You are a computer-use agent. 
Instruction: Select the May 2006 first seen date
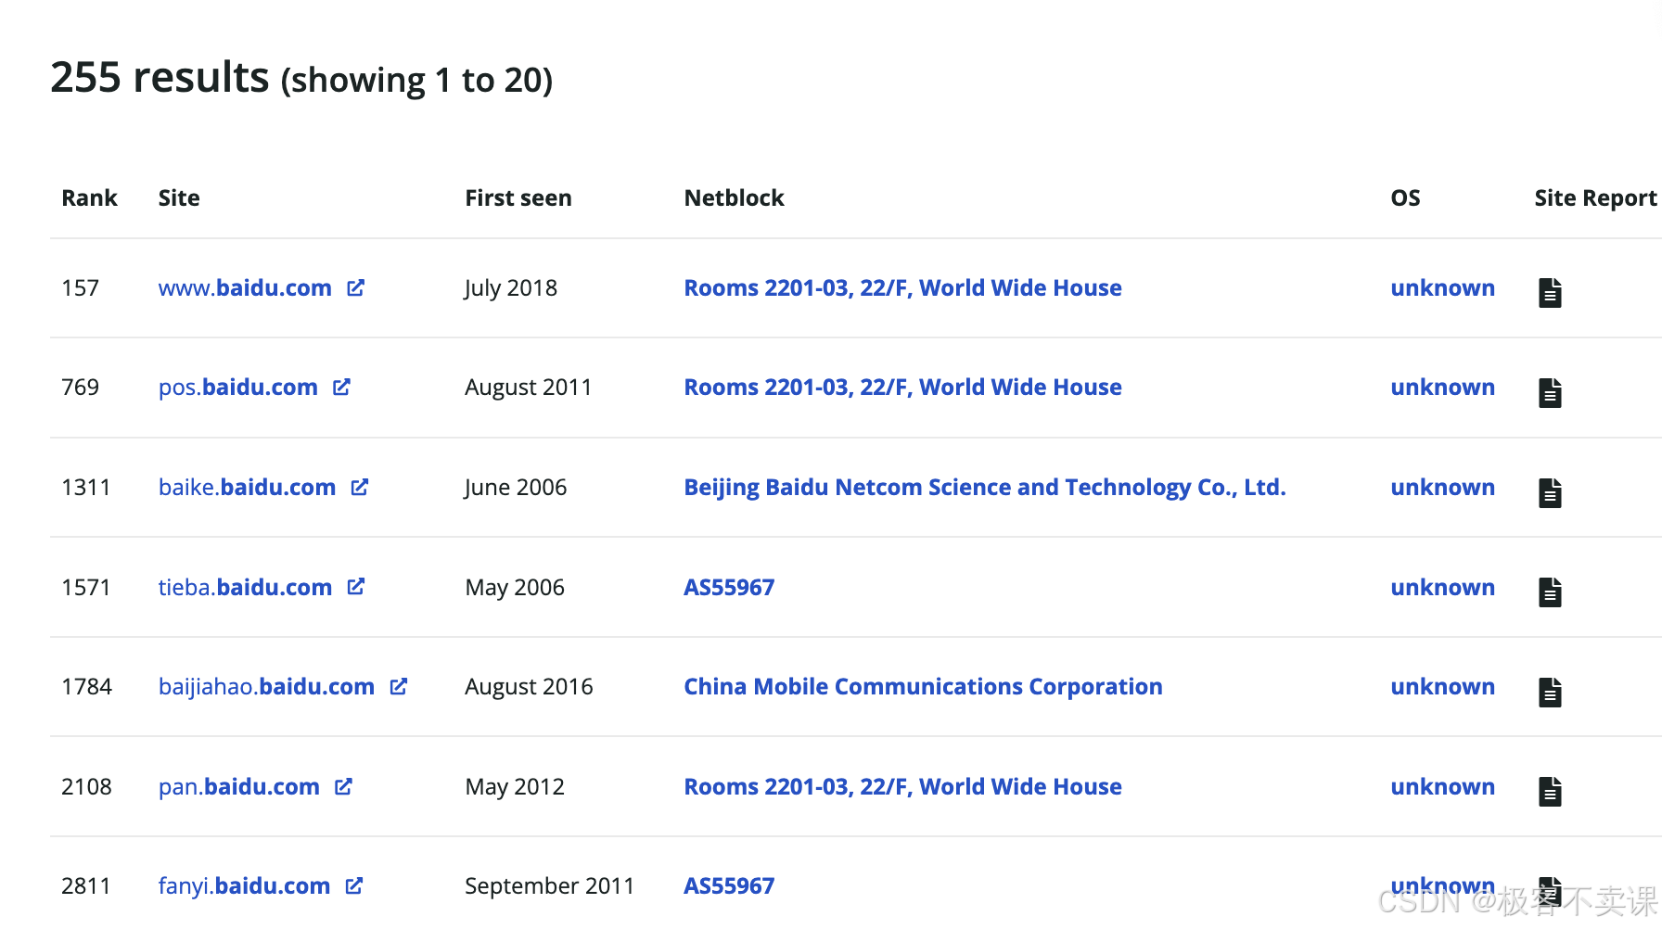(515, 588)
